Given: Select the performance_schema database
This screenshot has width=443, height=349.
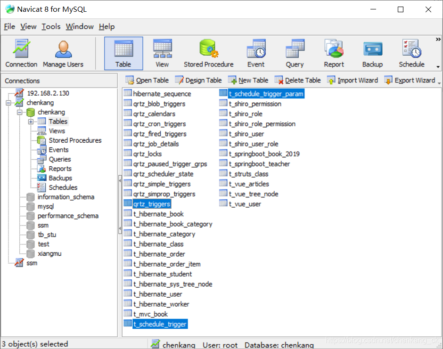Looking at the screenshot, I should coord(68,216).
